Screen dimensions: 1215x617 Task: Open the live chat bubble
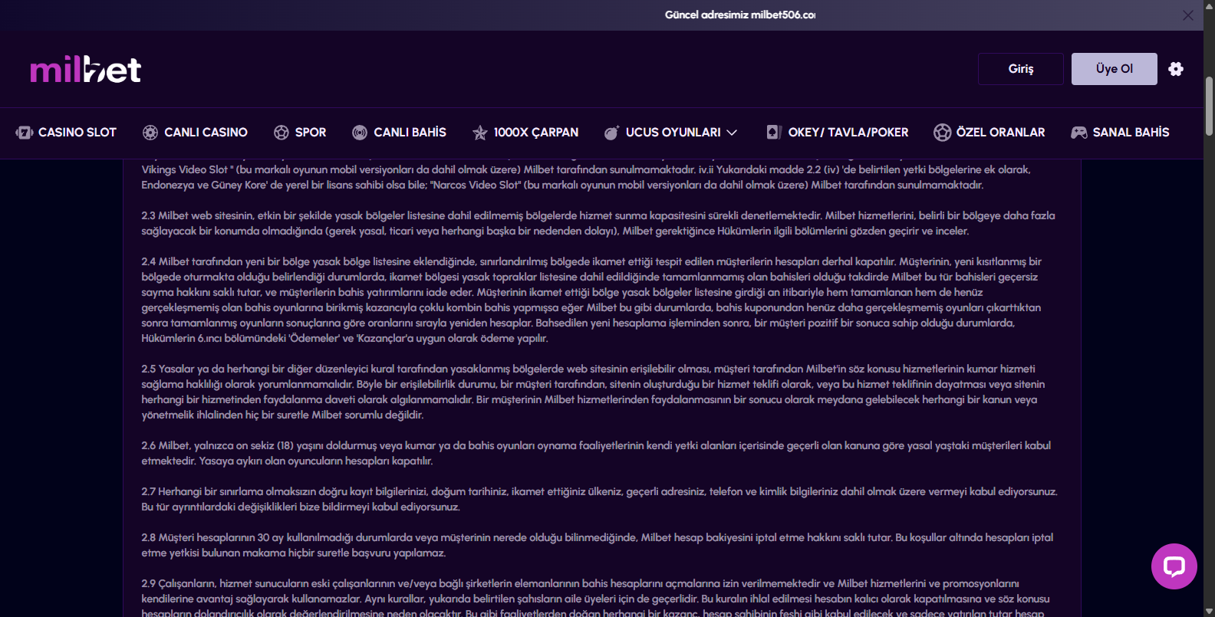pos(1174,566)
